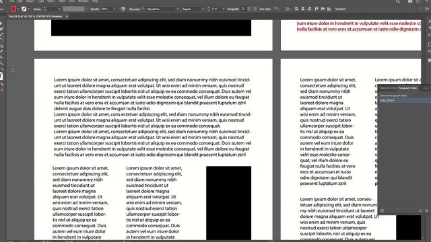
Task: Open the File menu
Action: click(x=12, y=1)
